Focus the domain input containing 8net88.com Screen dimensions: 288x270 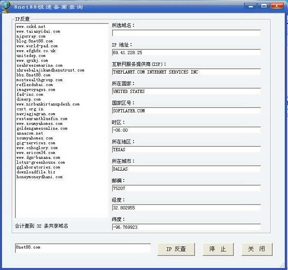point(83,248)
